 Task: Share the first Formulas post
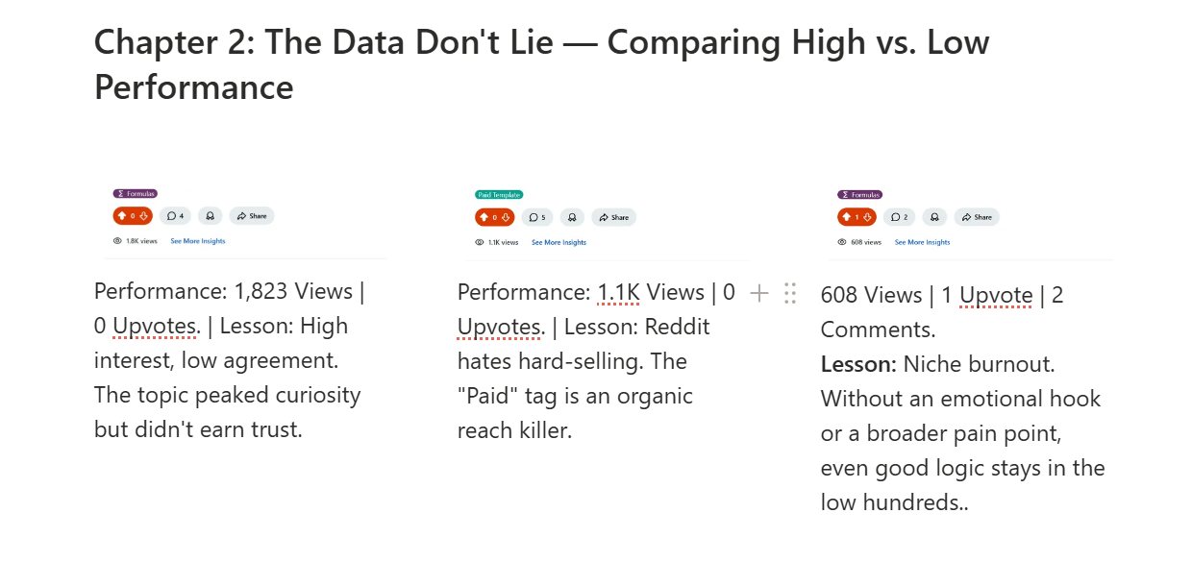[x=252, y=215]
